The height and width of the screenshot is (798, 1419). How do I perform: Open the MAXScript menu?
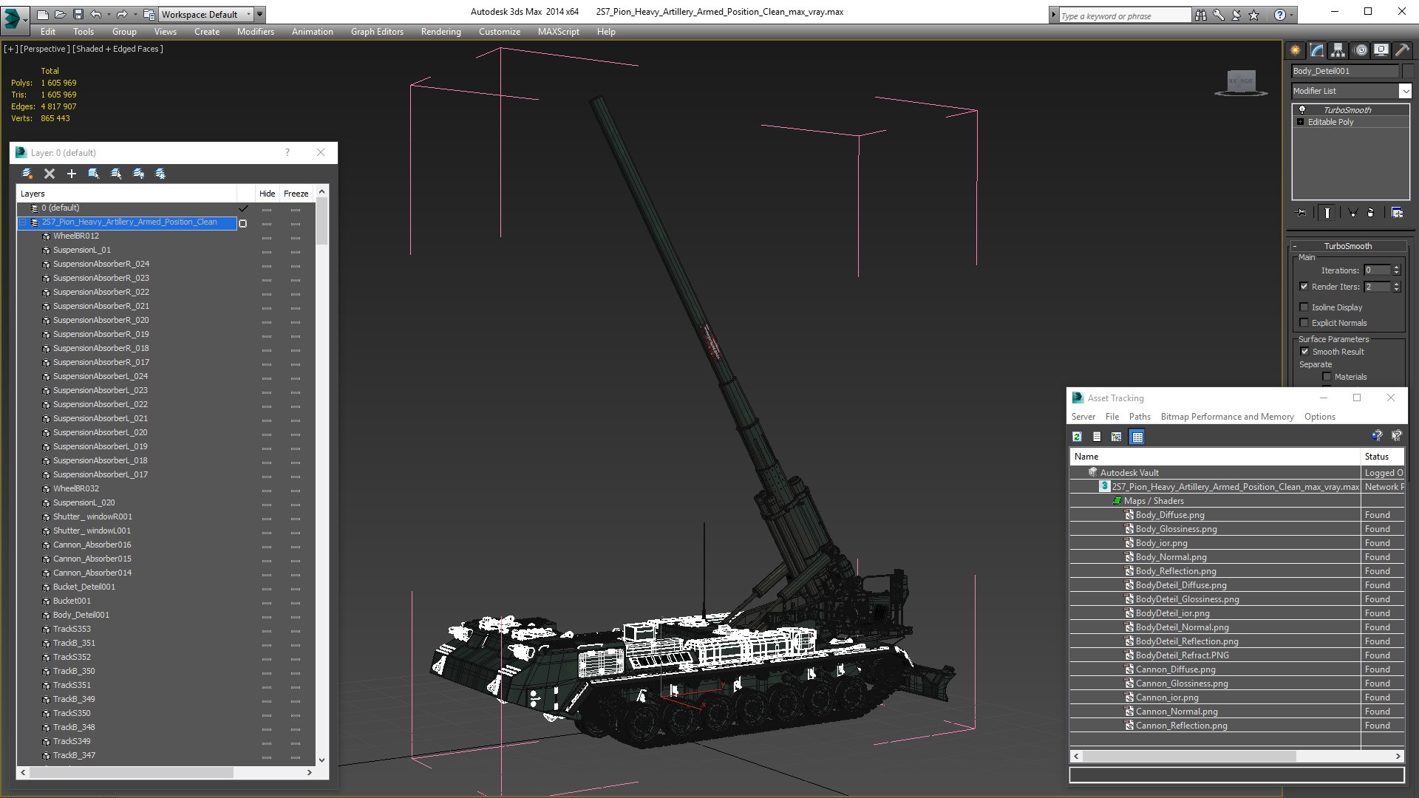click(x=558, y=32)
